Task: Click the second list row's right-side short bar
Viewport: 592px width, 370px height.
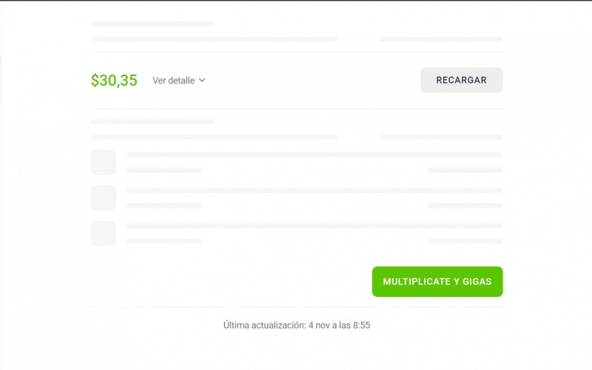Action: click(465, 205)
